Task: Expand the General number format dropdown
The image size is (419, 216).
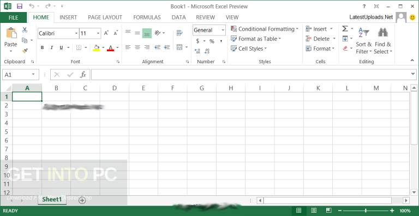Action: (223, 30)
